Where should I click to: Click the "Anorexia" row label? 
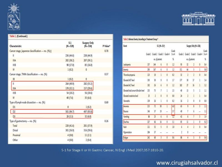pyautogui.click(x=126, y=106)
